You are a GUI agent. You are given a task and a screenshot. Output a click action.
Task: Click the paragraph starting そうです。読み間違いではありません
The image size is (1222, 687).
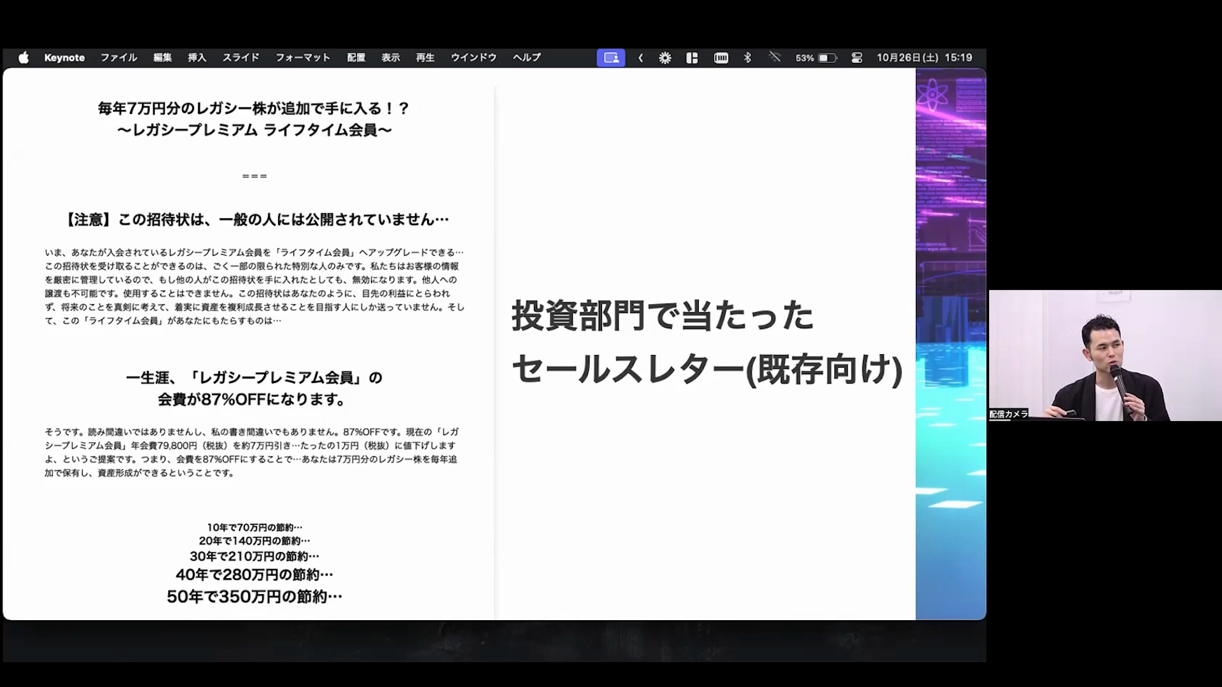[x=251, y=452]
